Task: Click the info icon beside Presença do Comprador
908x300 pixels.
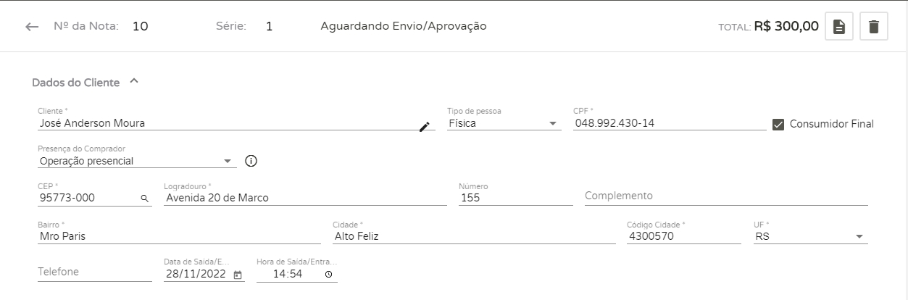Action: pos(251,161)
